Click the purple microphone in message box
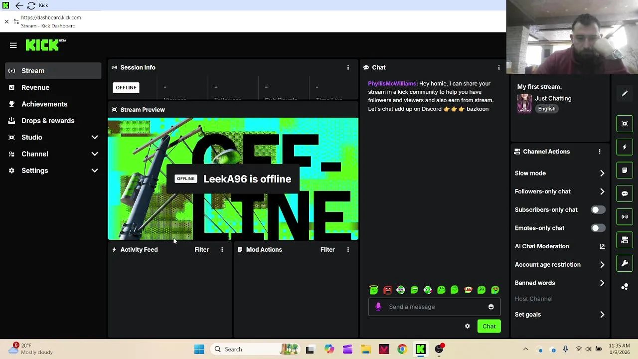This screenshot has width=638, height=359. 378,307
